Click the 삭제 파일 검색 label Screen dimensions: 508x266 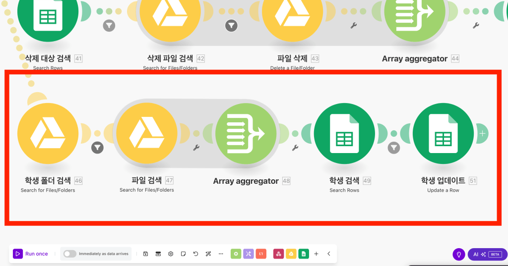point(170,58)
